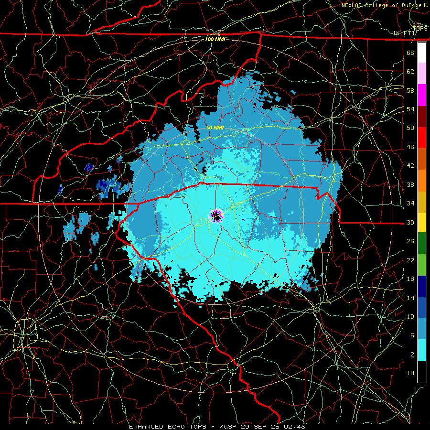Click the legend value '46'
The width and height of the screenshot is (430, 430).
point(410,147)
